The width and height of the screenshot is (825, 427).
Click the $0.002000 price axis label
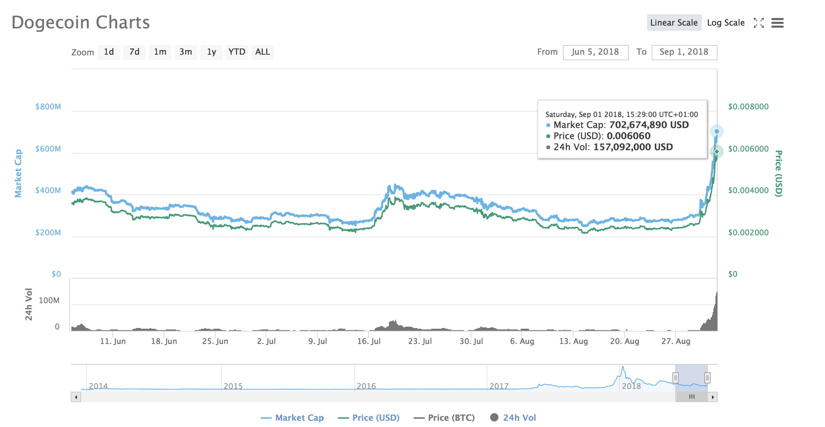[x=748, y=233]
